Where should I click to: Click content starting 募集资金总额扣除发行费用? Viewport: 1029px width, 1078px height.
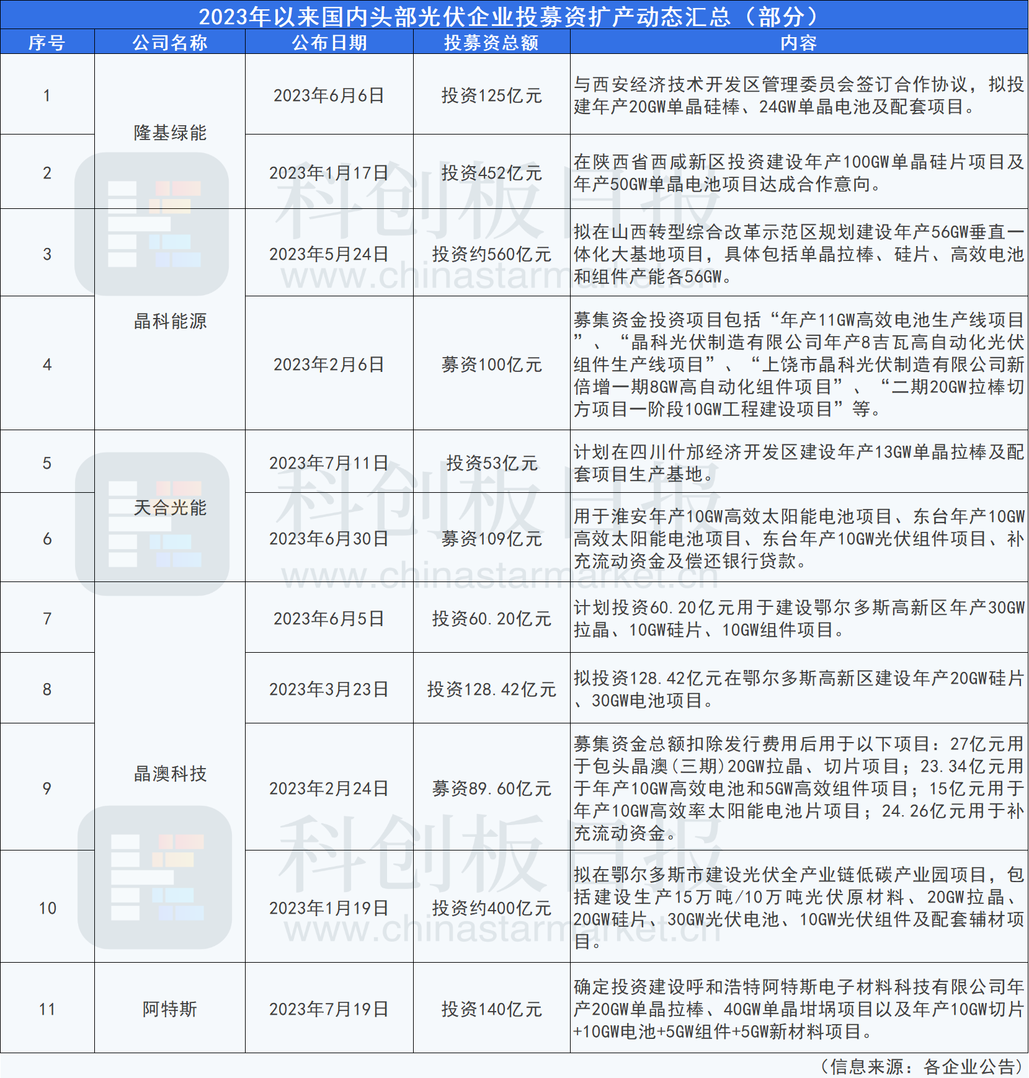tap(799, 788)
